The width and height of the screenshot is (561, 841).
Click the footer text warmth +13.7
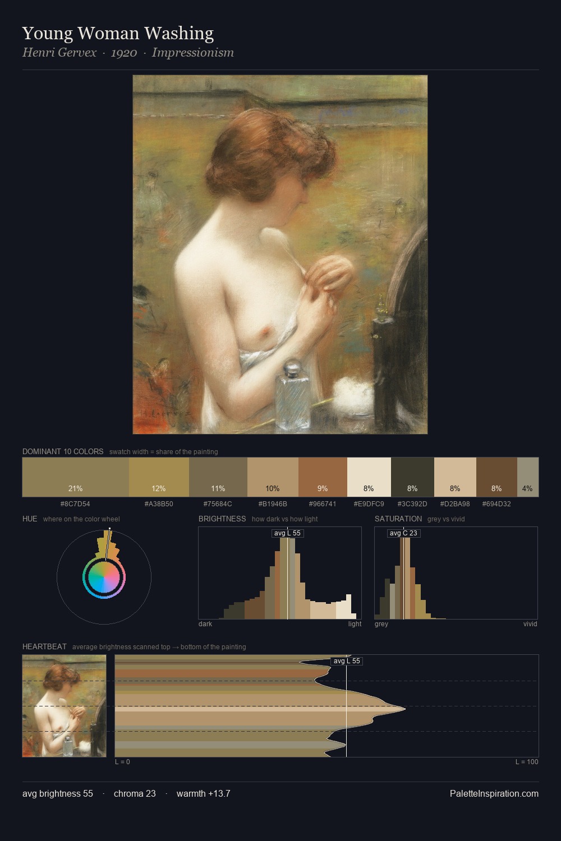tap(203, 794)
